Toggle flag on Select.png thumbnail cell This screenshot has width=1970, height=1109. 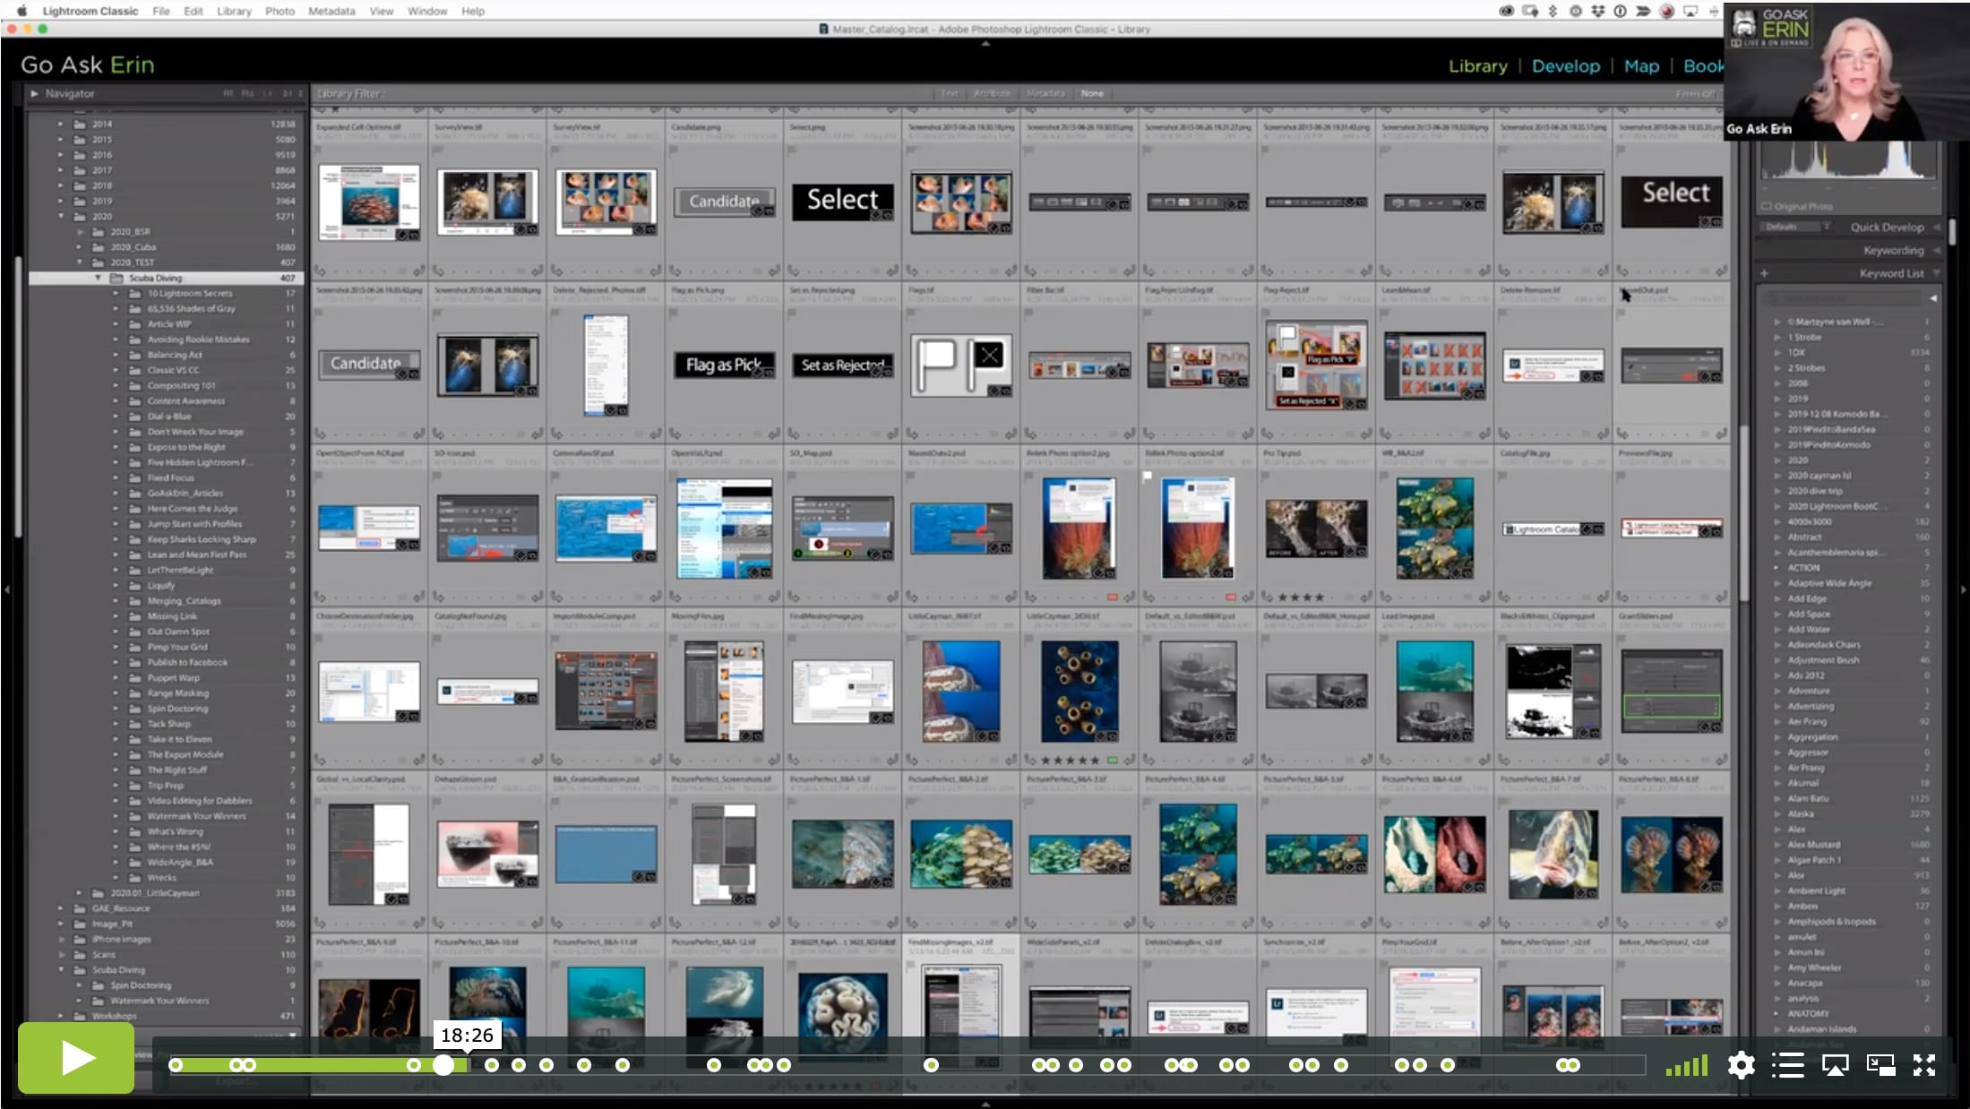(x=793, y=150)
